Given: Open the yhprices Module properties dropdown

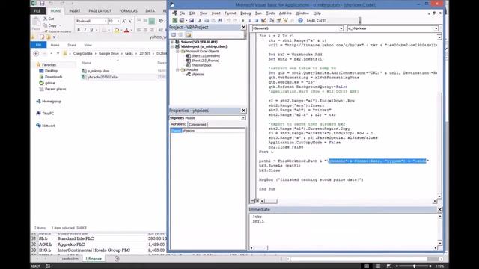Looking at the screenshot, I should click(243, 118).
